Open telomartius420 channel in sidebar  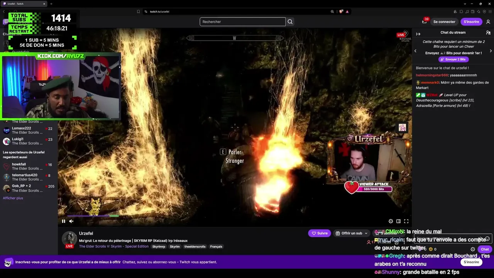click(29, 177)
